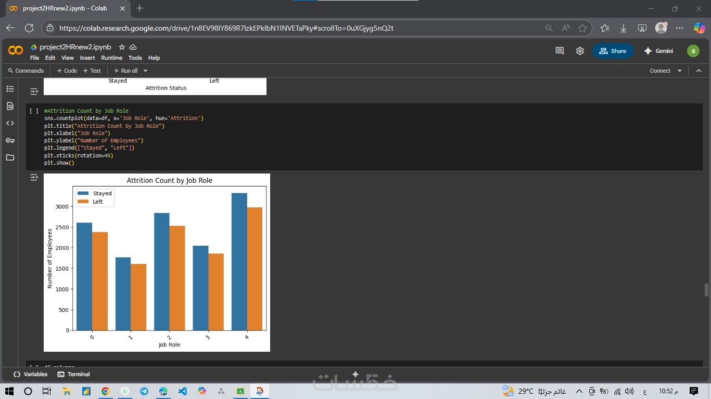Click Connect to start runtime

[x=660, y=71]
